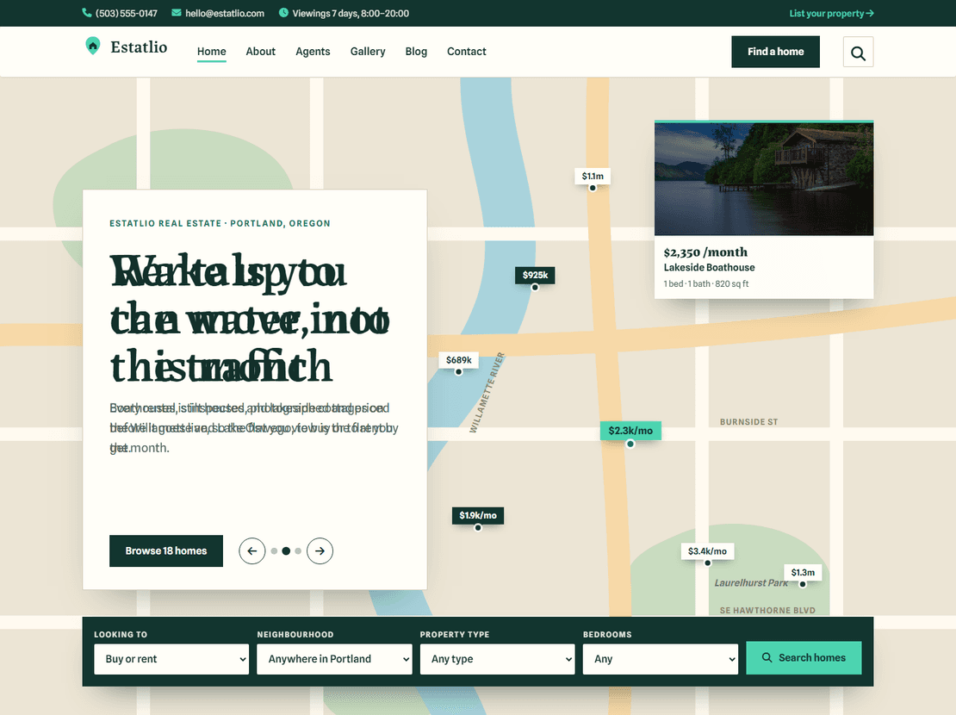This screenshot has width=956, height=715.
Task: Open the Looking To dropdown
Action: point(171,659)
